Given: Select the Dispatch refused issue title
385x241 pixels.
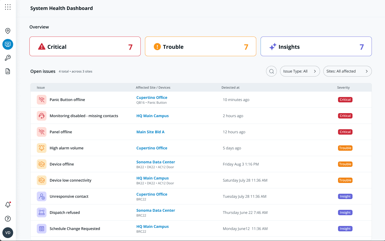Looking at the screenshot, I should tap(65, 213).
